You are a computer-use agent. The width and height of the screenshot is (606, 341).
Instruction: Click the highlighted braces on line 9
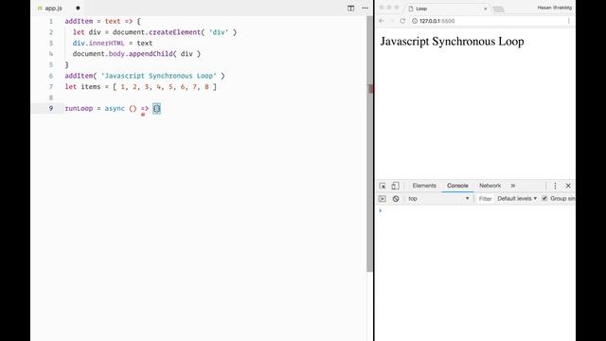tap(156, 108)
